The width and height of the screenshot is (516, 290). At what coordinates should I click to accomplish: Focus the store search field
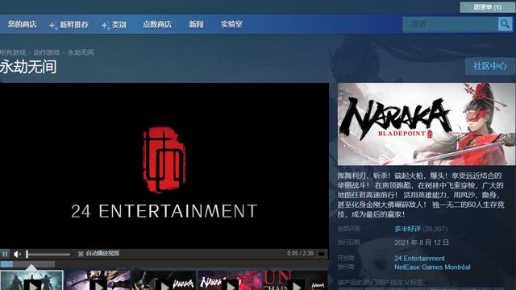(450, 24)
